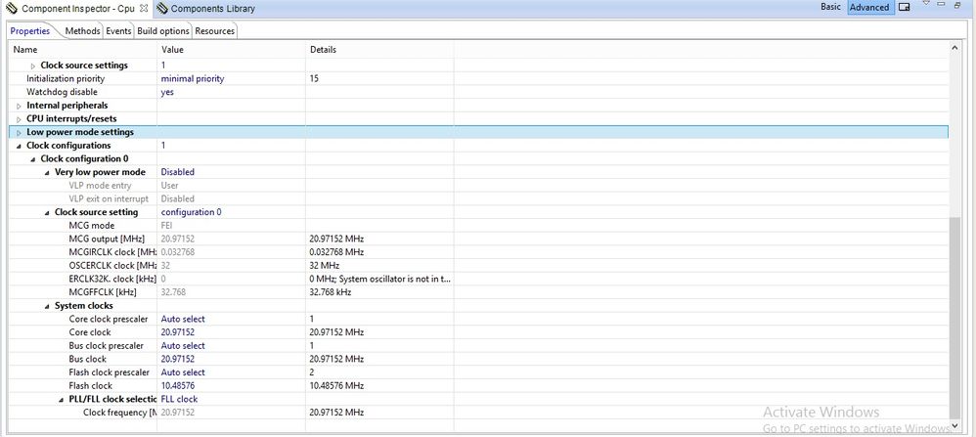This screenshot has height=437, width=976.
Task: Select the Properties tab
Action: click(x=30, y=31)
